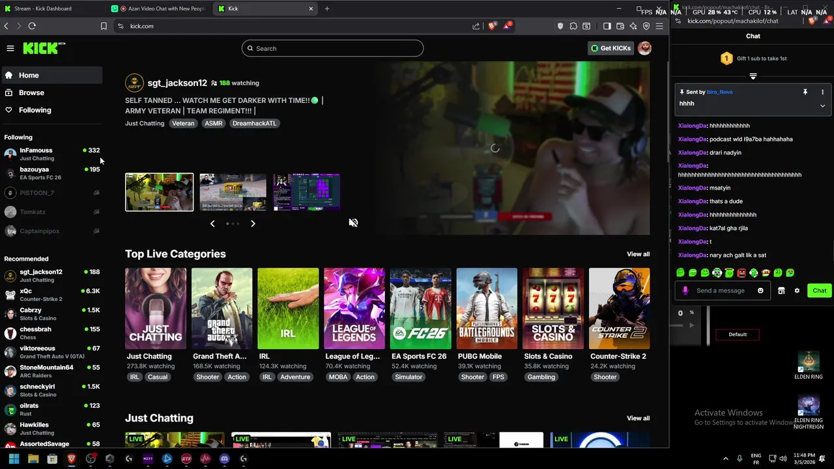This screenshot has height=469, width=834.
Task: Go to Home in sidebar
Action: click(x=51, y=75)
